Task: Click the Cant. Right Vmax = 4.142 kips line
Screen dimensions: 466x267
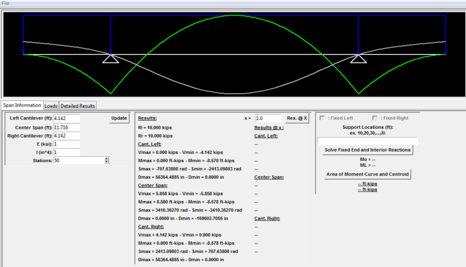Action: coord(179,235)
